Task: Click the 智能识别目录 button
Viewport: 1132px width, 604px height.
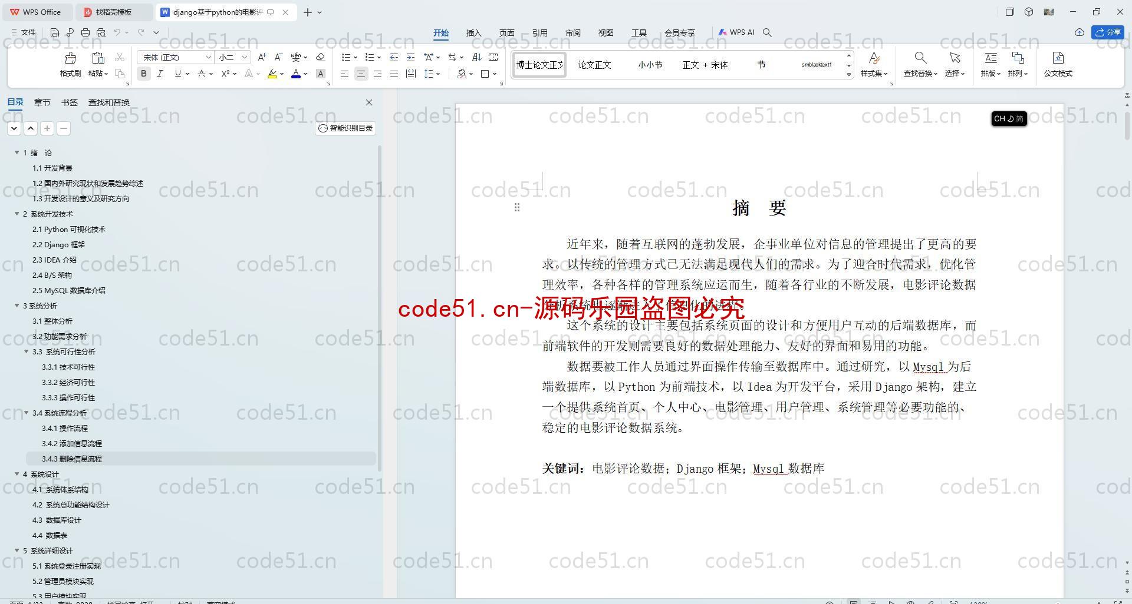Action: tap(345, 128)
